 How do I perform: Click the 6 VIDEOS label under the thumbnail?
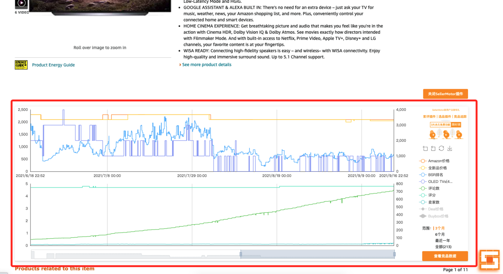(x=22, y=12)
